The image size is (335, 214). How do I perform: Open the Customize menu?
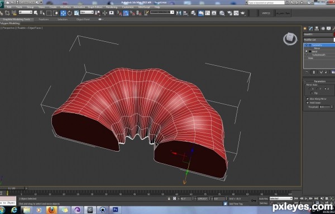[x=128, y=7]
